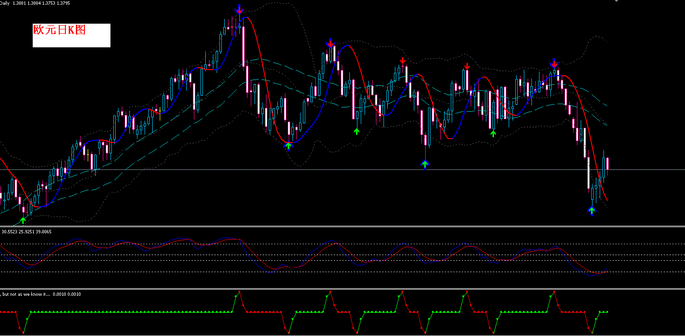Select the first red-only down arrow from the left

pos(403,61)
